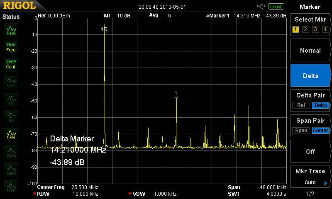Switch Span Pair to Span
This screenshot has height=199, width=332.
click(x=301, y=131)
